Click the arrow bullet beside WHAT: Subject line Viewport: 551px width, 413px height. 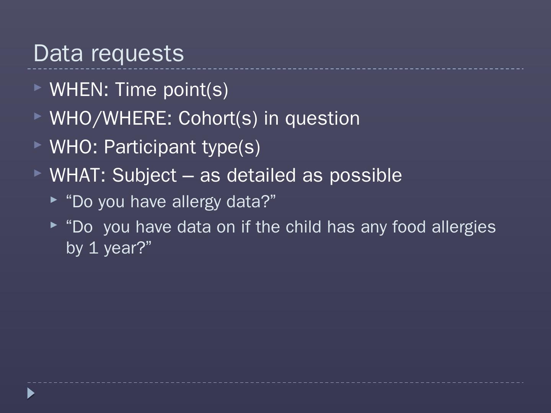tap(37, 173)
